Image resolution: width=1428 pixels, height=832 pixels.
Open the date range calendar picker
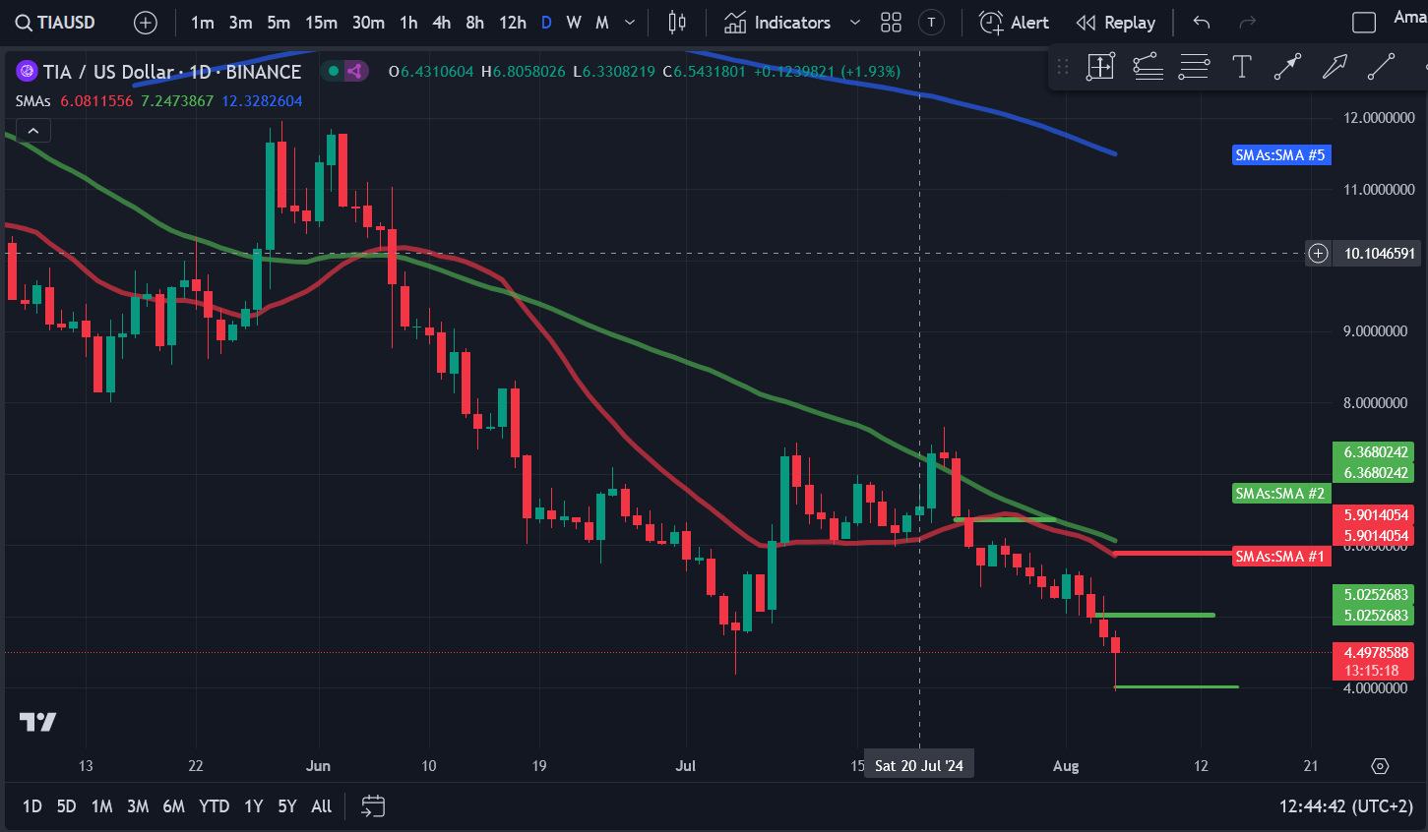point(373,806)
